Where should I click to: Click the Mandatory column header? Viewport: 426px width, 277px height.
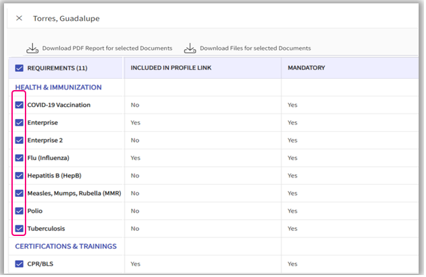click(x=308, y=68)
